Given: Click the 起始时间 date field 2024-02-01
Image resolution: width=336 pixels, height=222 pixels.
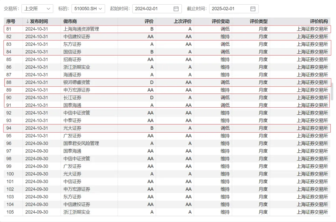Looking at the screenshot, I should [x=157, y=9].
